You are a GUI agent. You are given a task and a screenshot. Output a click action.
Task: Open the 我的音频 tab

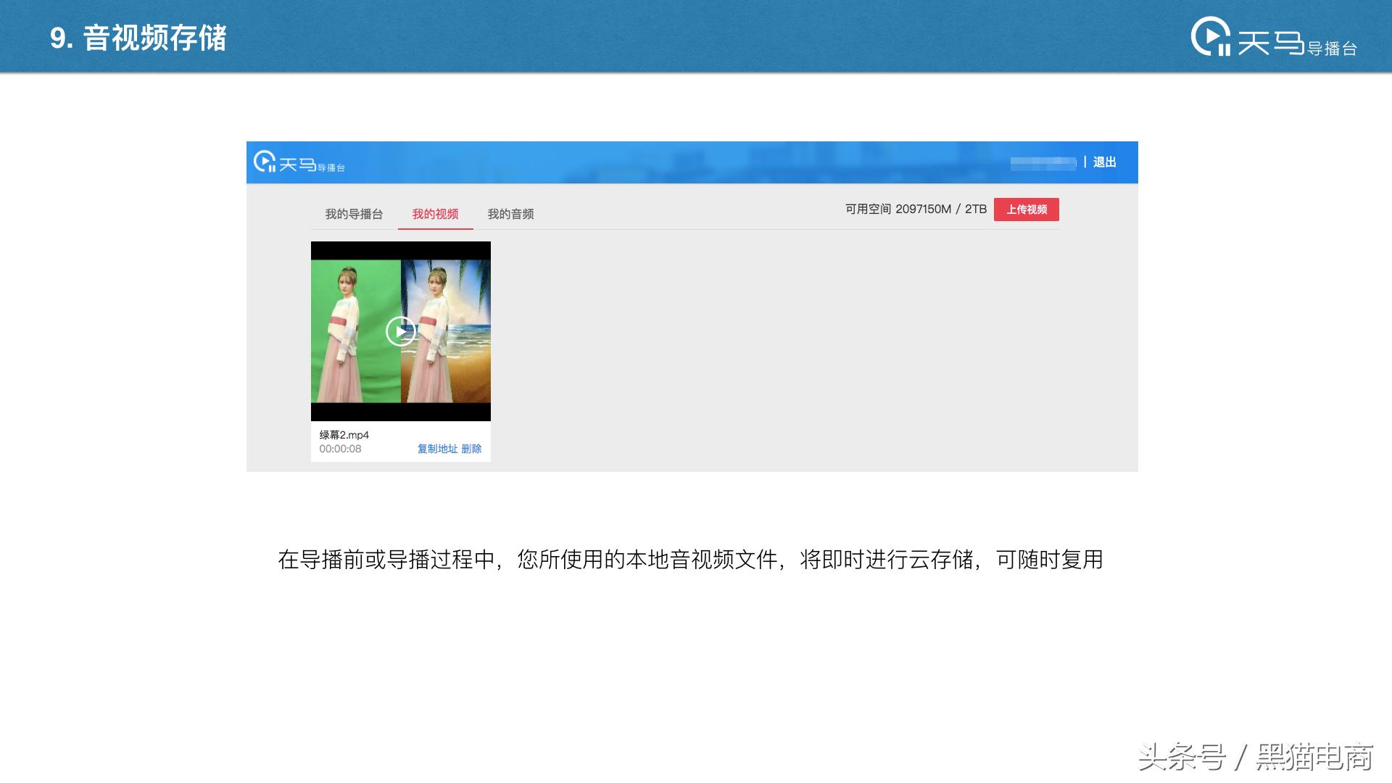(x=510, y=214)
